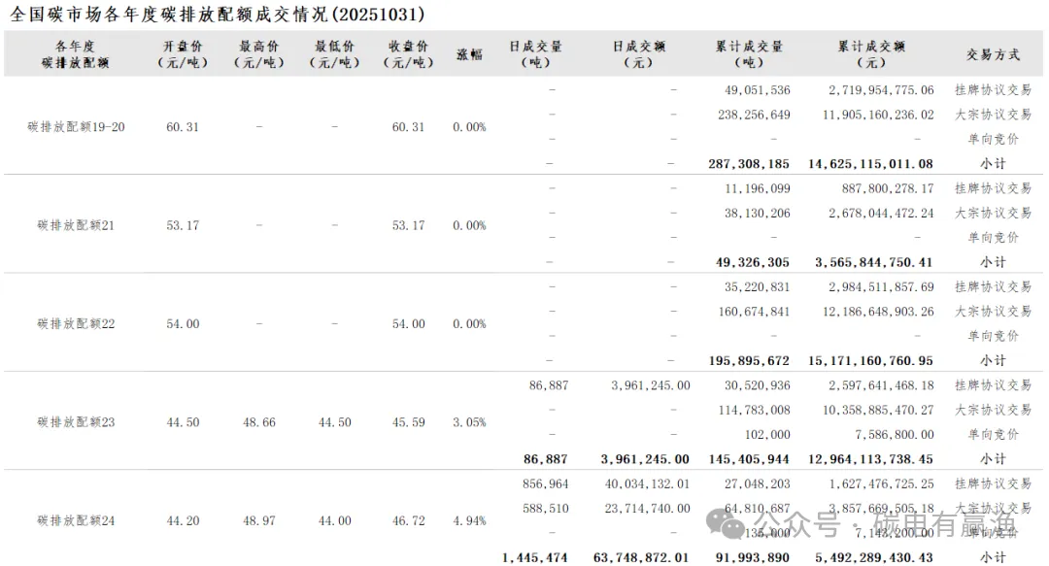
Task: Click the 碳排放配额23 row label
Action: pyautogui.click(x=76, y=422)
